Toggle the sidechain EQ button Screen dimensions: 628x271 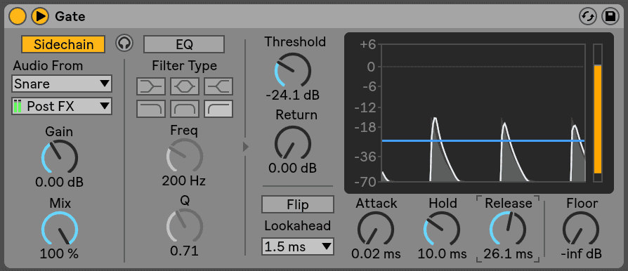pos(184,44)
